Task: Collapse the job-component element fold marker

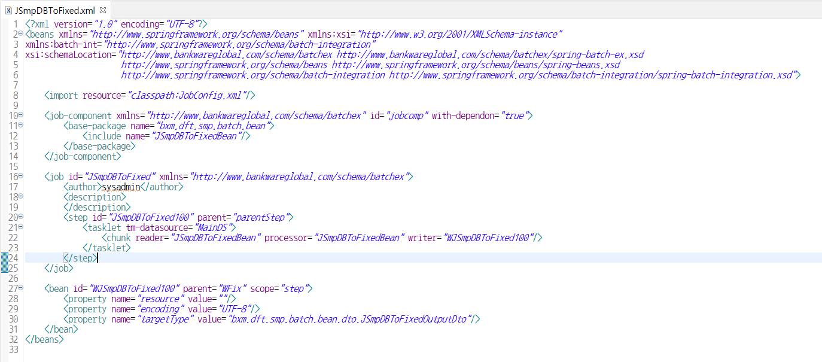Action: pos(20,115)
